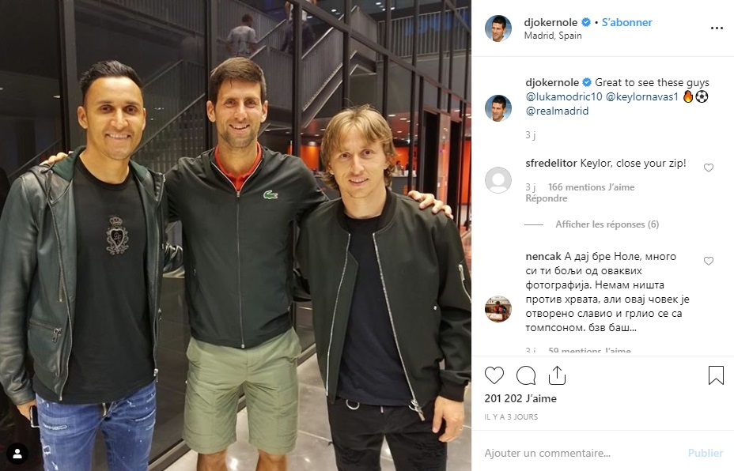Reply to sfredelitor with Répondre
The image size is (734, 471).
tap(547, 198)
